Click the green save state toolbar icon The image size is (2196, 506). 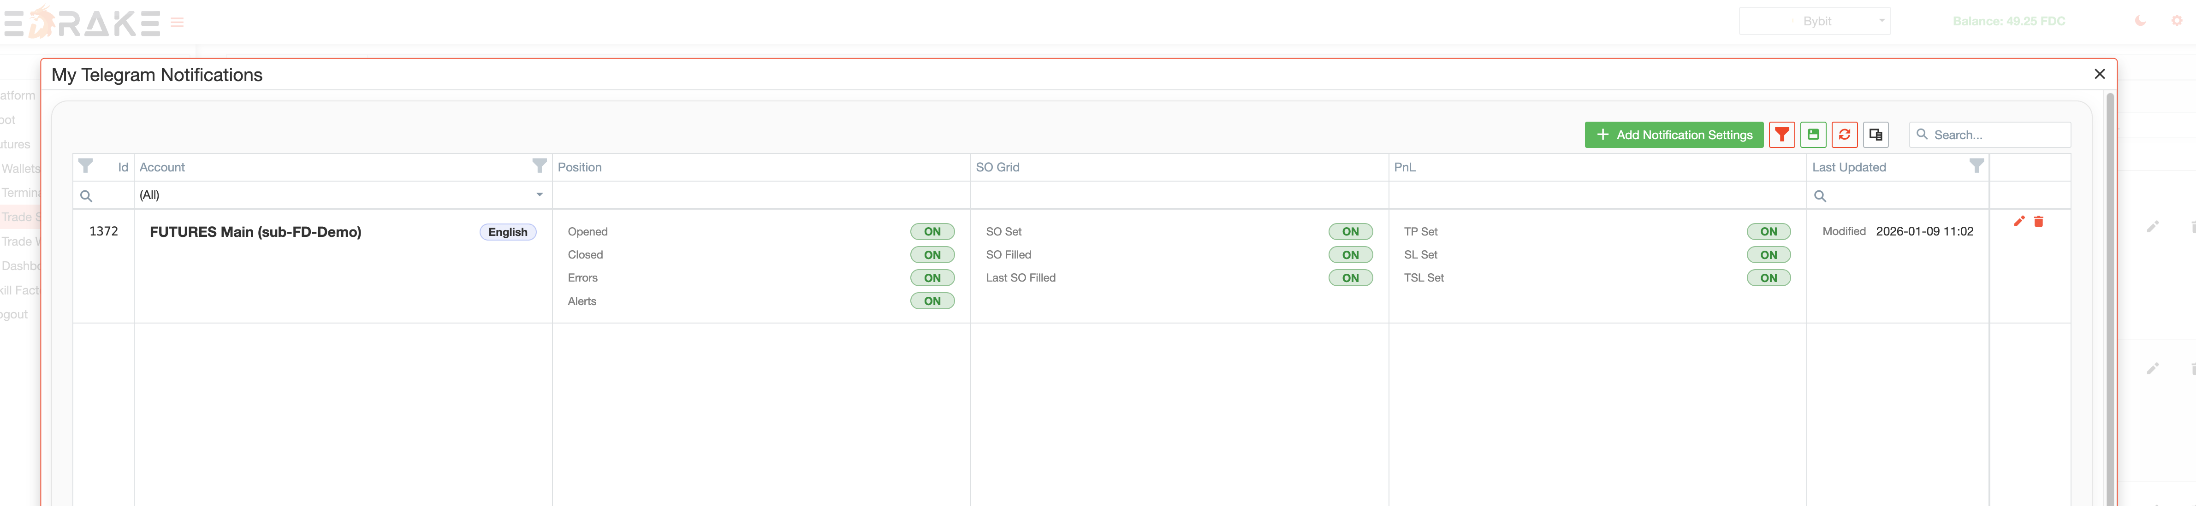[x=1813, y=135]
